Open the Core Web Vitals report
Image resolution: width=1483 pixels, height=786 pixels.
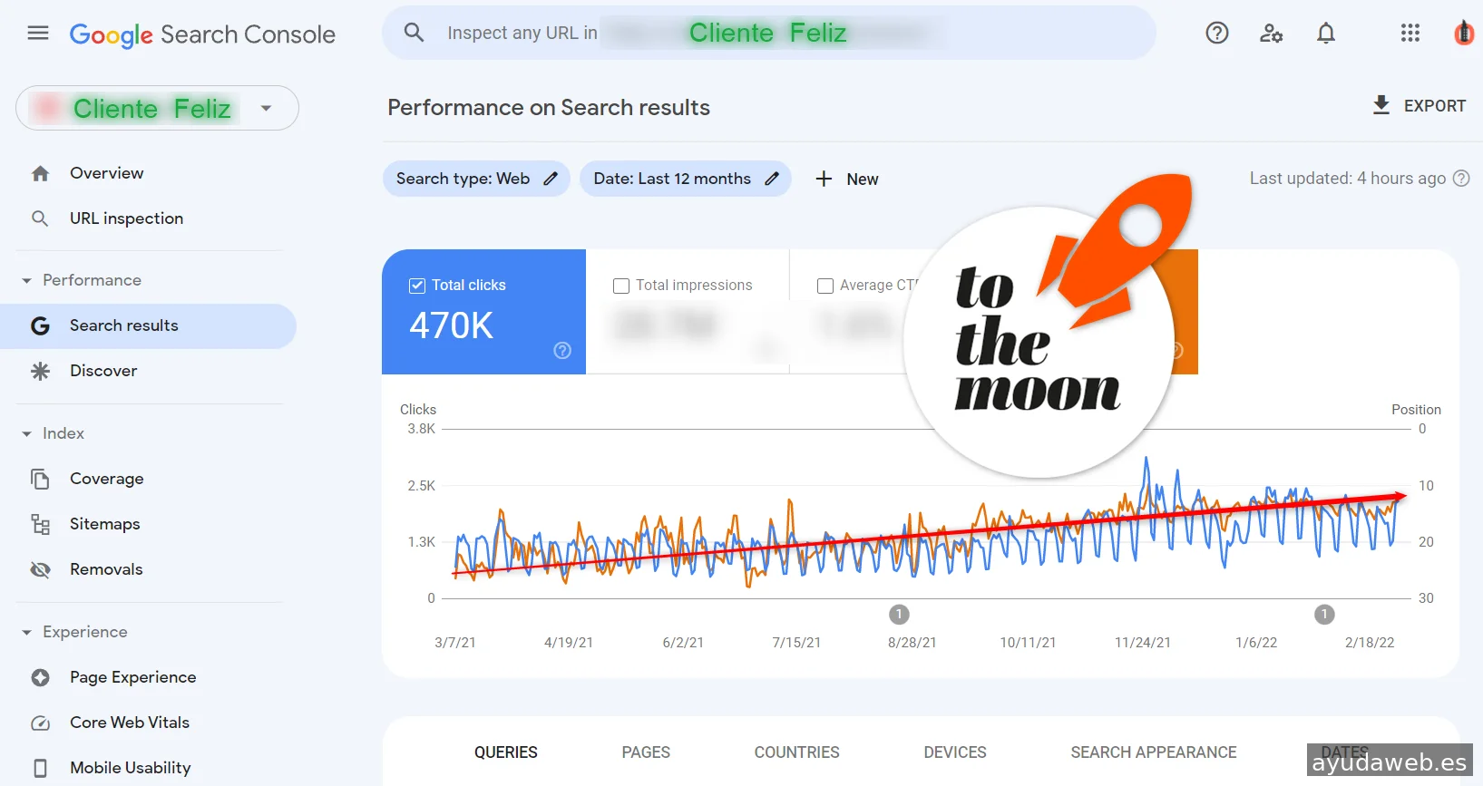(x=129, y=723)
